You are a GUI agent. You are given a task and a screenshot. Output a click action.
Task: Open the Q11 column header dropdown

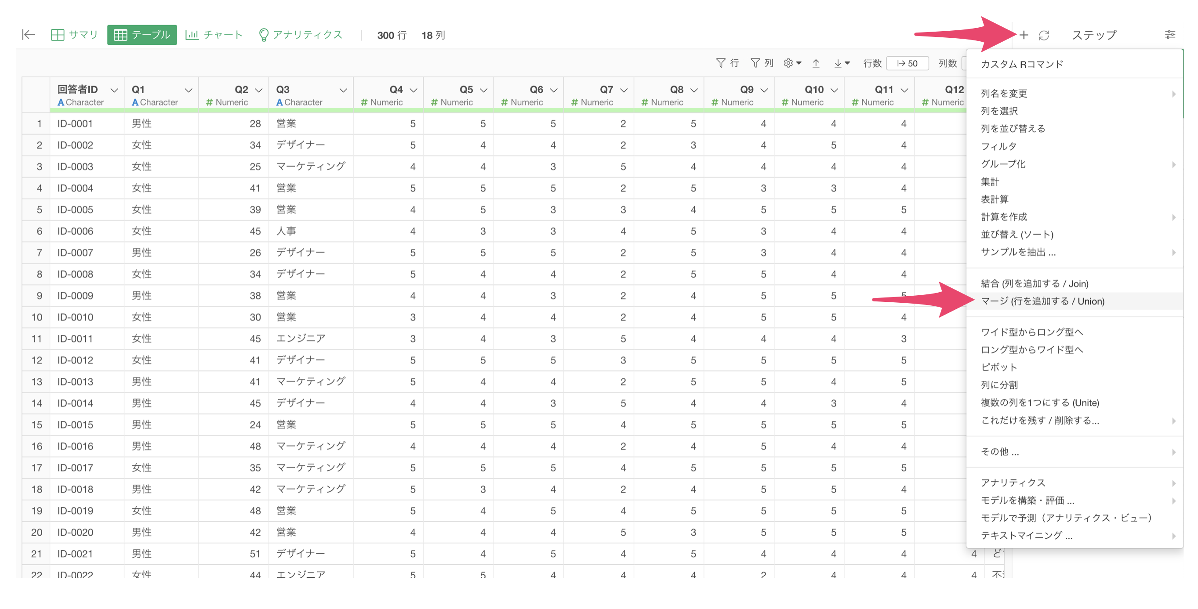click(904, 90)
